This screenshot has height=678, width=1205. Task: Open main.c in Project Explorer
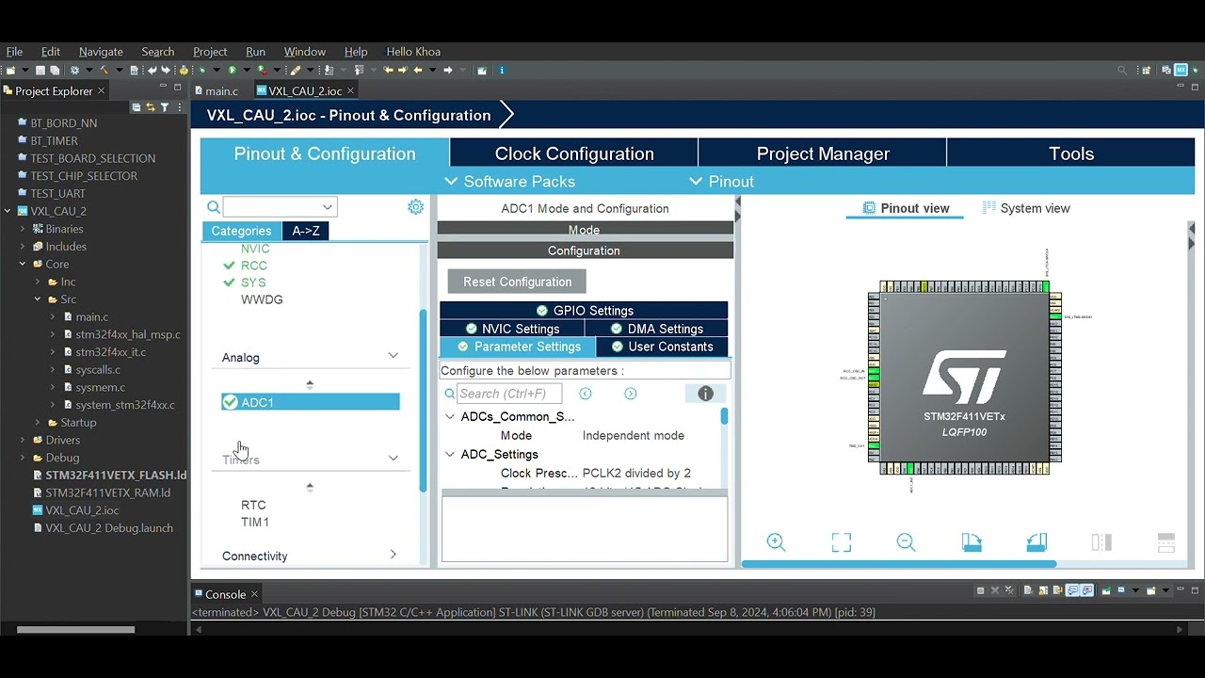[91, 317]
